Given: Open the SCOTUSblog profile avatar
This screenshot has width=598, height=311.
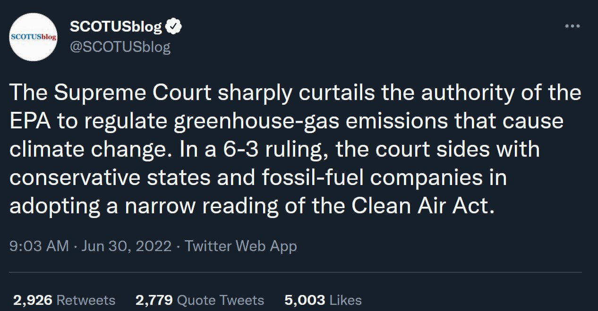Looking at the screenshot, I should click(x=33, y=37).
